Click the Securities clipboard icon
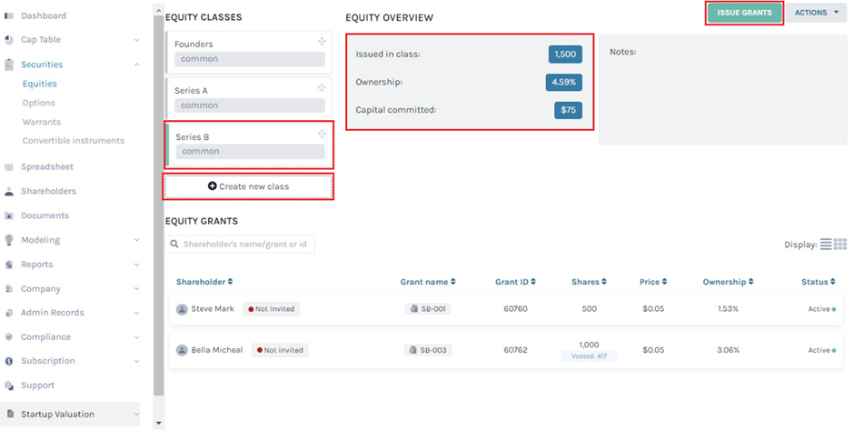The width and height of the screenshot is (854, 431). pos(9,65)
